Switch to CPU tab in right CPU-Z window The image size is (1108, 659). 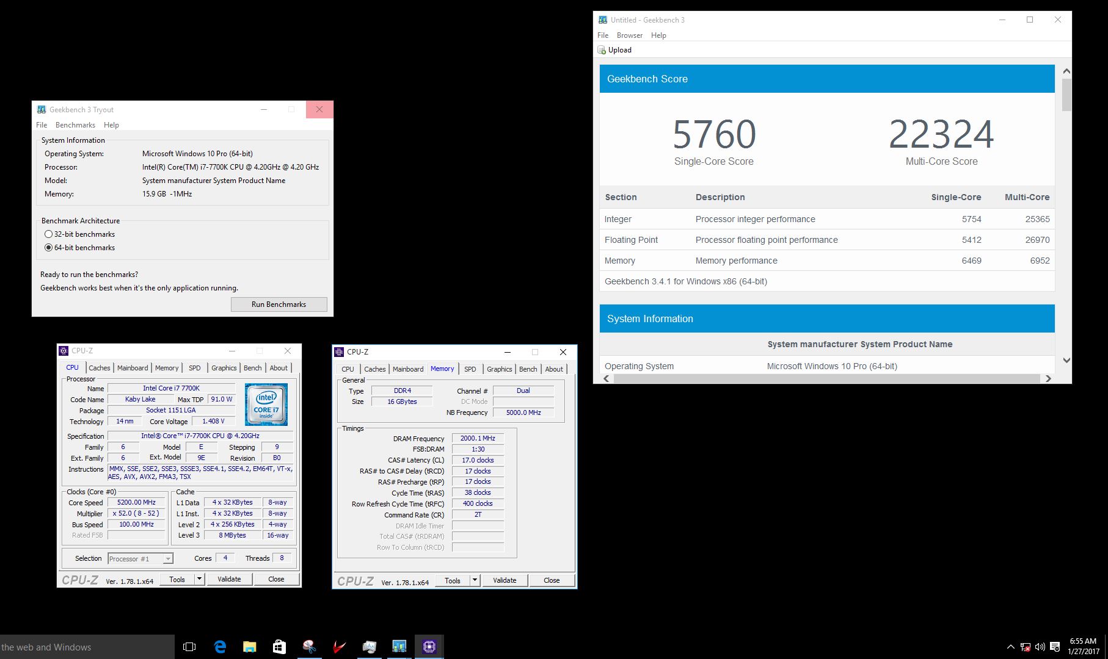(x=348, y=369)
